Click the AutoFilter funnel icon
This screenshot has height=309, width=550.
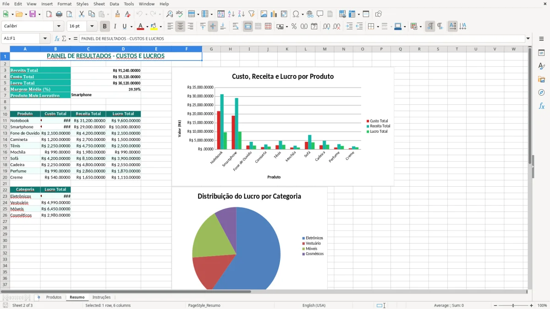point(252,14)
